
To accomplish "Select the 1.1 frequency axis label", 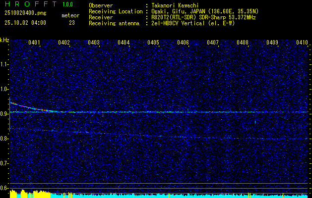I will pyautogui.click(x=4, y=64).
